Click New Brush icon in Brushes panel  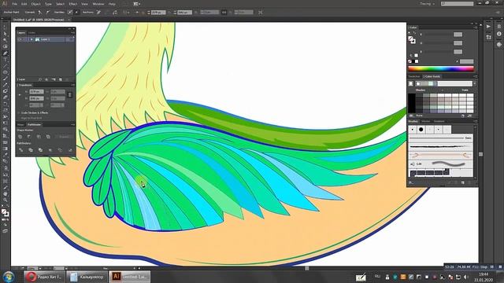462,182
